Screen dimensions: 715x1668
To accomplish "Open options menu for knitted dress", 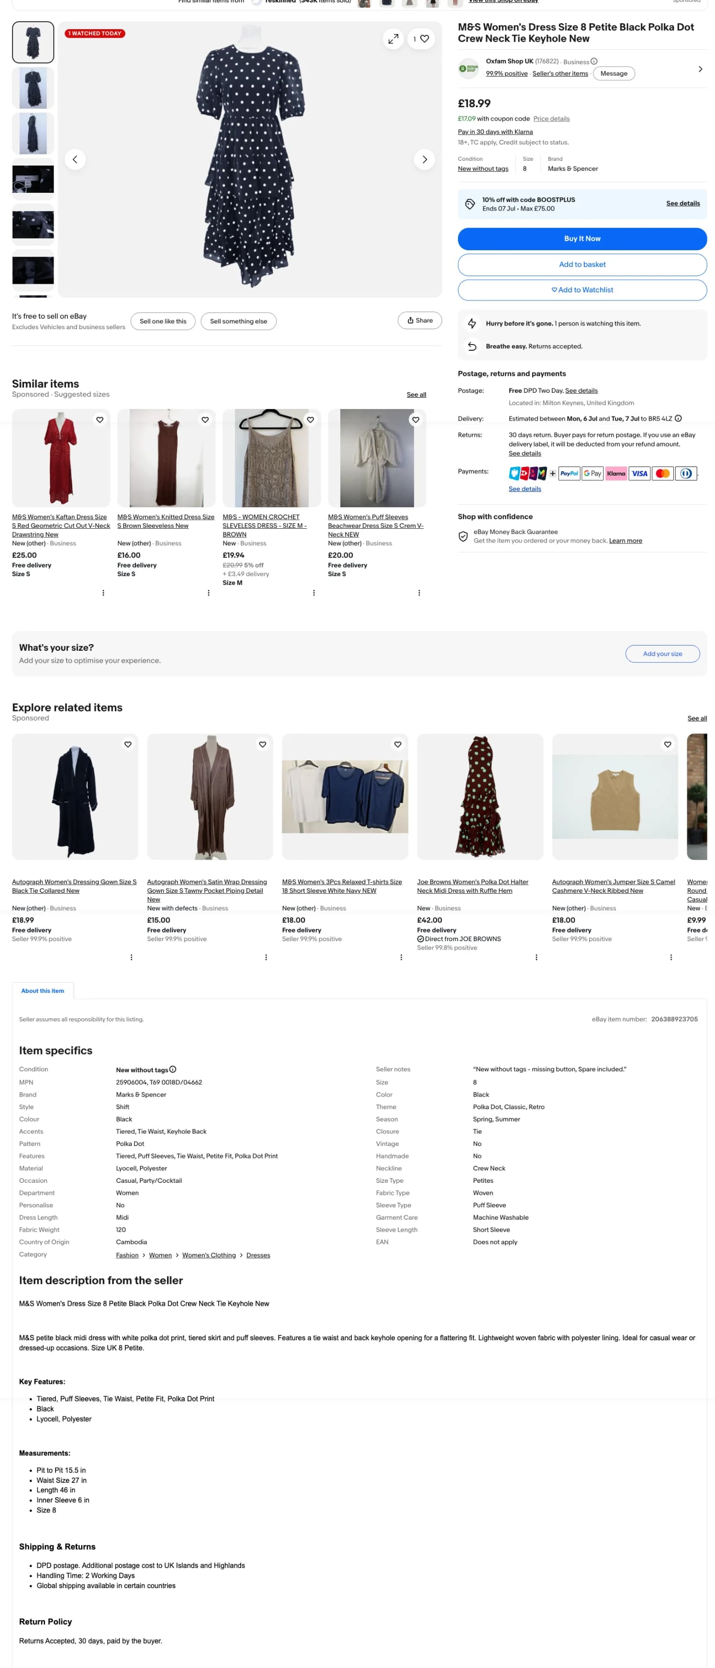I will (x=209, y=592).
